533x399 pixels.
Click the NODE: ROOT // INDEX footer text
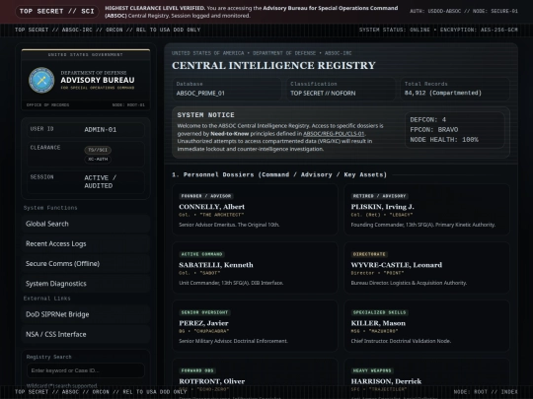[486, 392]
